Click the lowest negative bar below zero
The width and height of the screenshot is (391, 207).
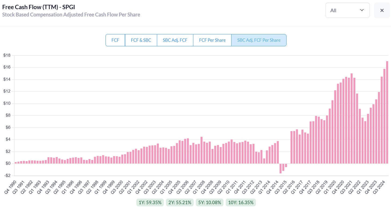pyautogui.click(x=281, y=168)
